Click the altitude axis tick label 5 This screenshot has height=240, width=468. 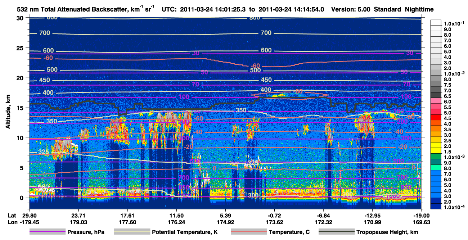point(22,167)
